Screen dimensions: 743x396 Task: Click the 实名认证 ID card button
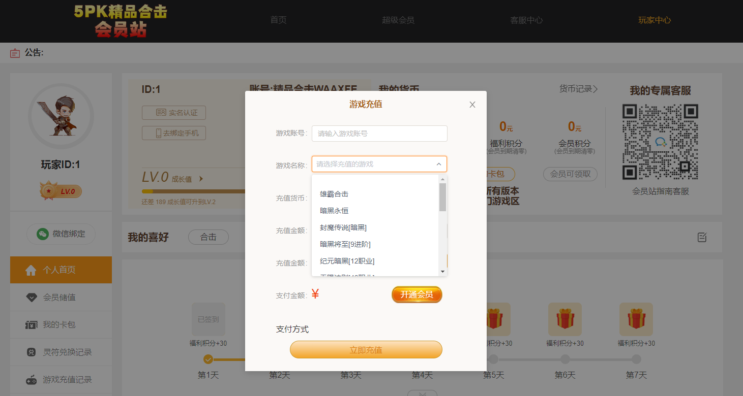[x=174, y=113]
